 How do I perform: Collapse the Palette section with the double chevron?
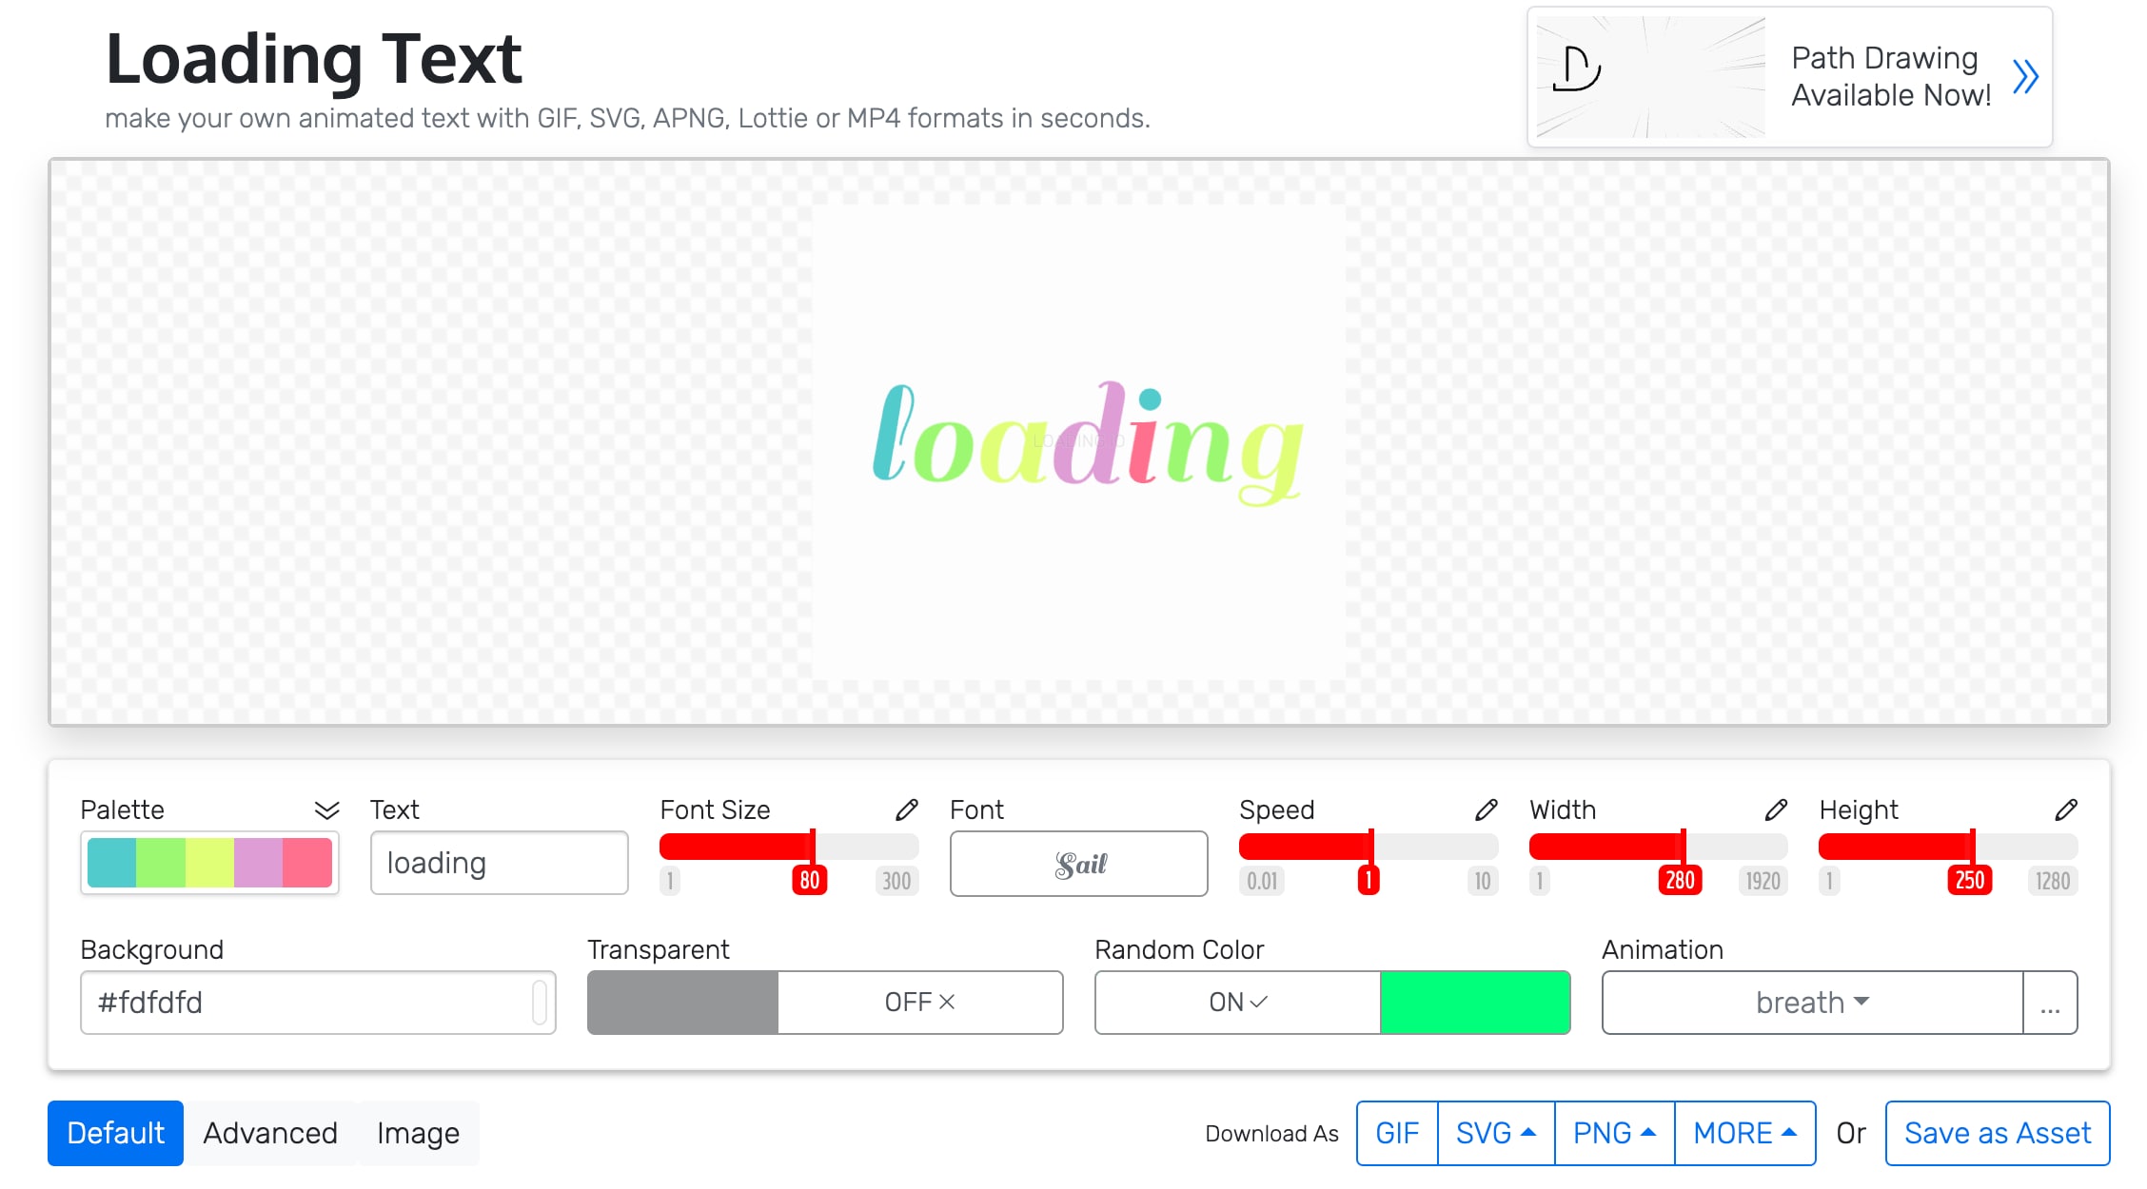pyautogui.click(x=327, y=809)
